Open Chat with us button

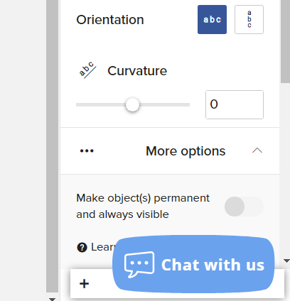193,264
